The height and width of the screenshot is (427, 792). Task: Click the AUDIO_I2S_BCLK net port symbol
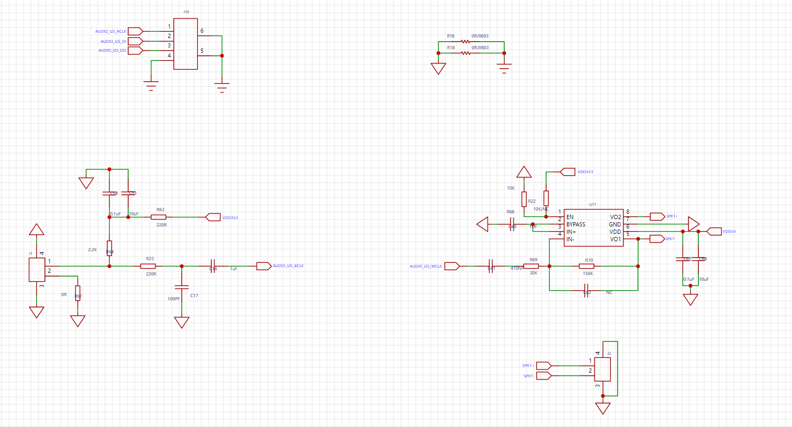pos(263,267)
